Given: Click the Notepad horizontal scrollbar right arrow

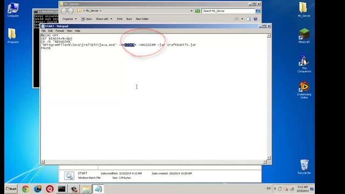Looking at the screenshot, I should pos(265,162).
